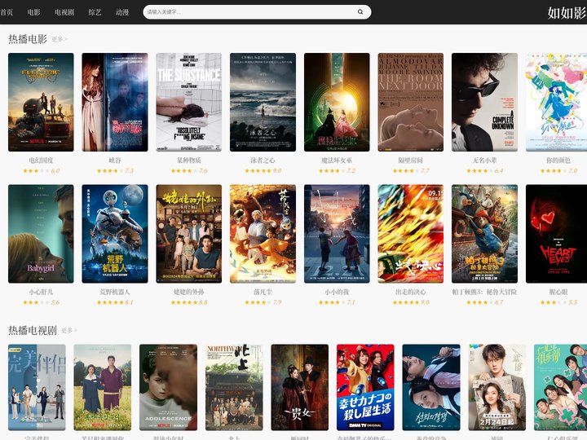
Task: Click the 无名小辈 title link
Action: (484, 161)
